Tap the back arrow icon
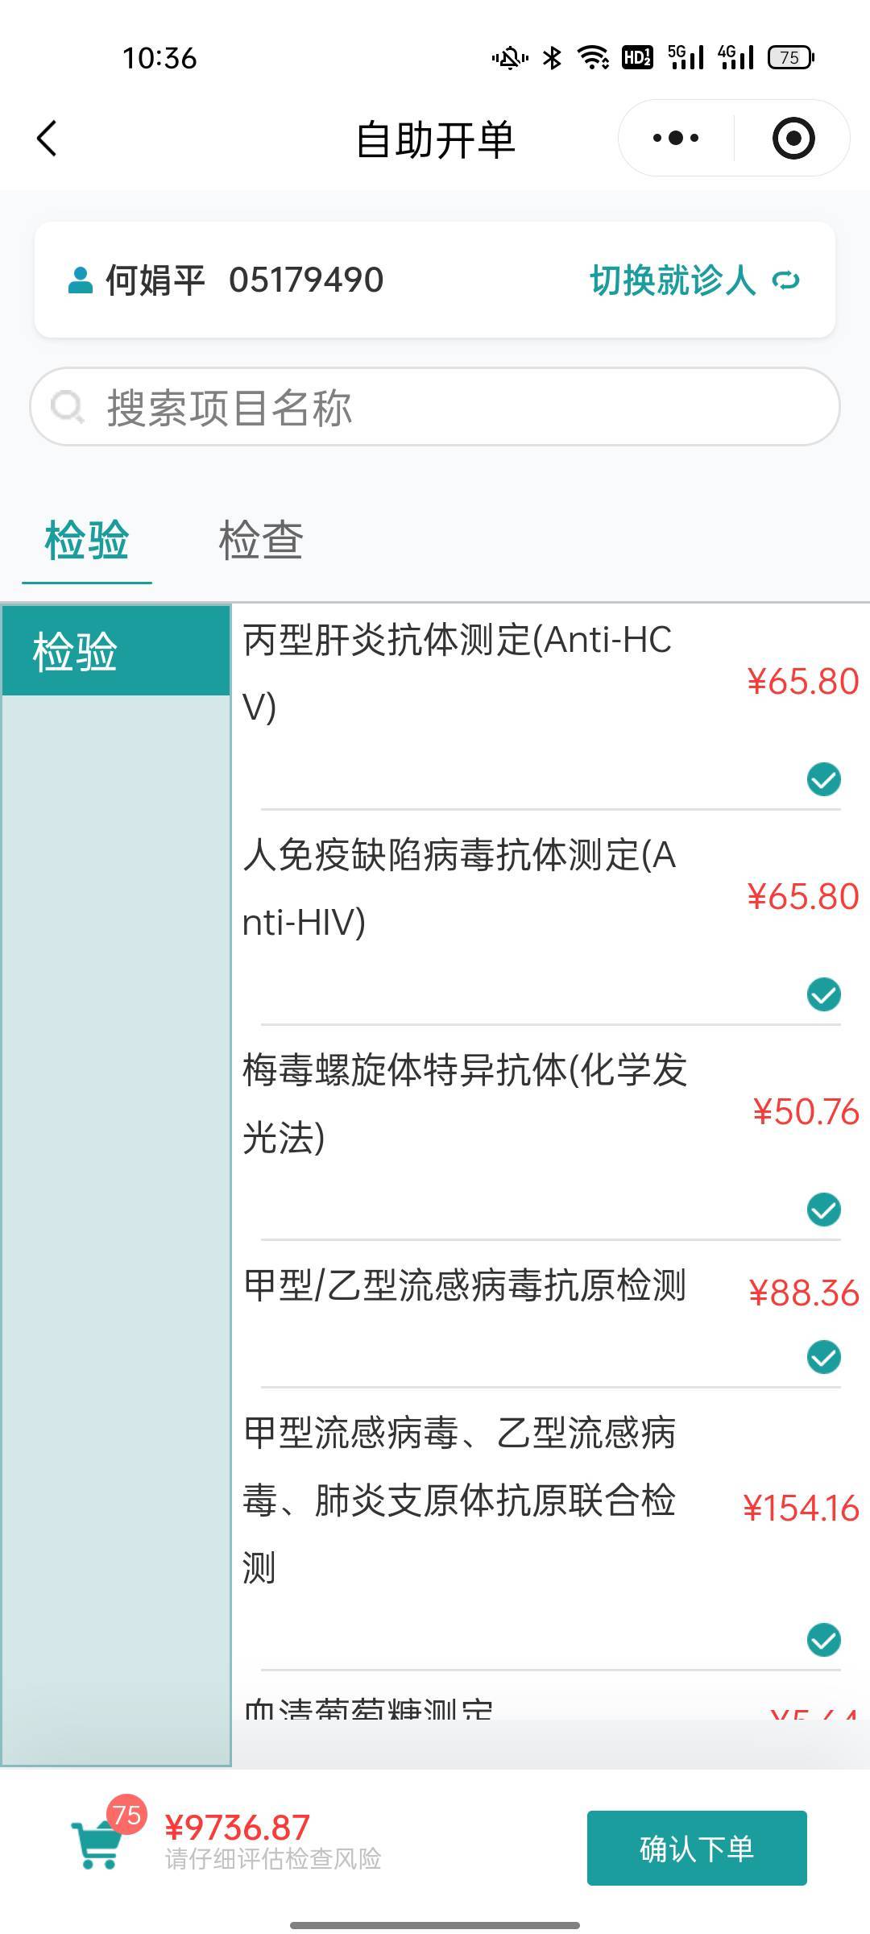 click(48, 139)
